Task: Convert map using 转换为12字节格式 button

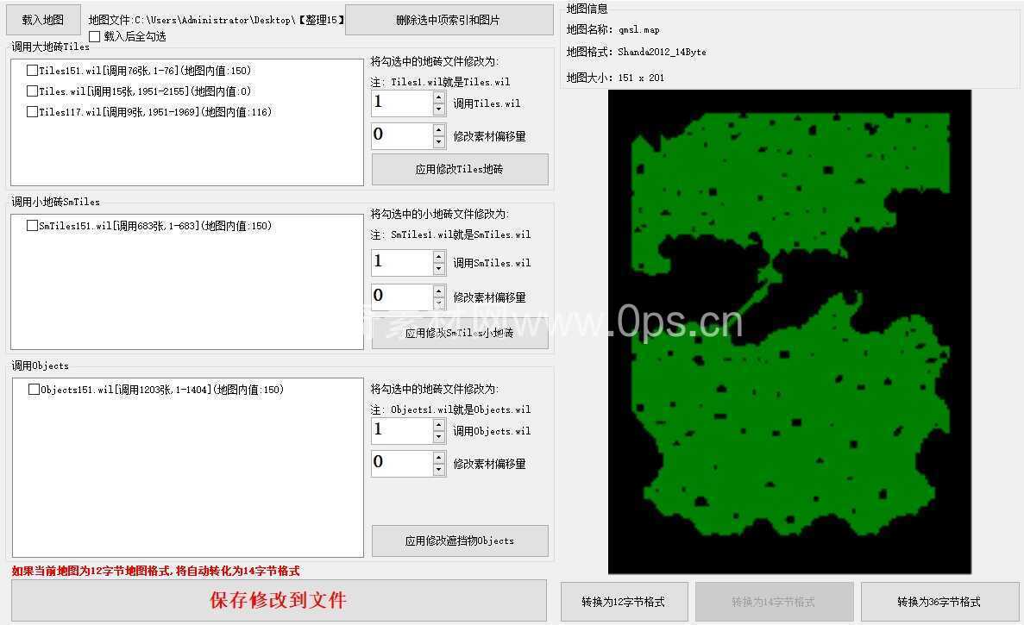Action: point(624,602)
